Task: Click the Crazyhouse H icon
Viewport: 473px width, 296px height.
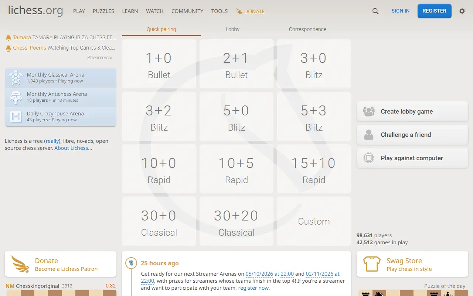Action: pos(16,117)
